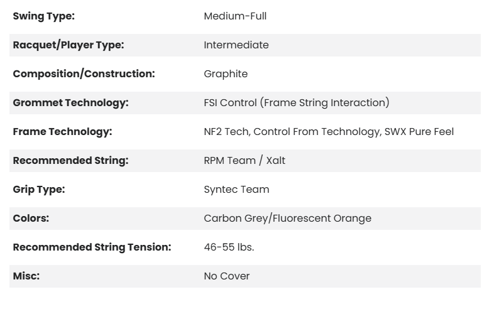The width and height of the screenshot is (499, 314).
Task: Select the Intermediate player type value
Action: pyautogui.click(x=236, y=45)
